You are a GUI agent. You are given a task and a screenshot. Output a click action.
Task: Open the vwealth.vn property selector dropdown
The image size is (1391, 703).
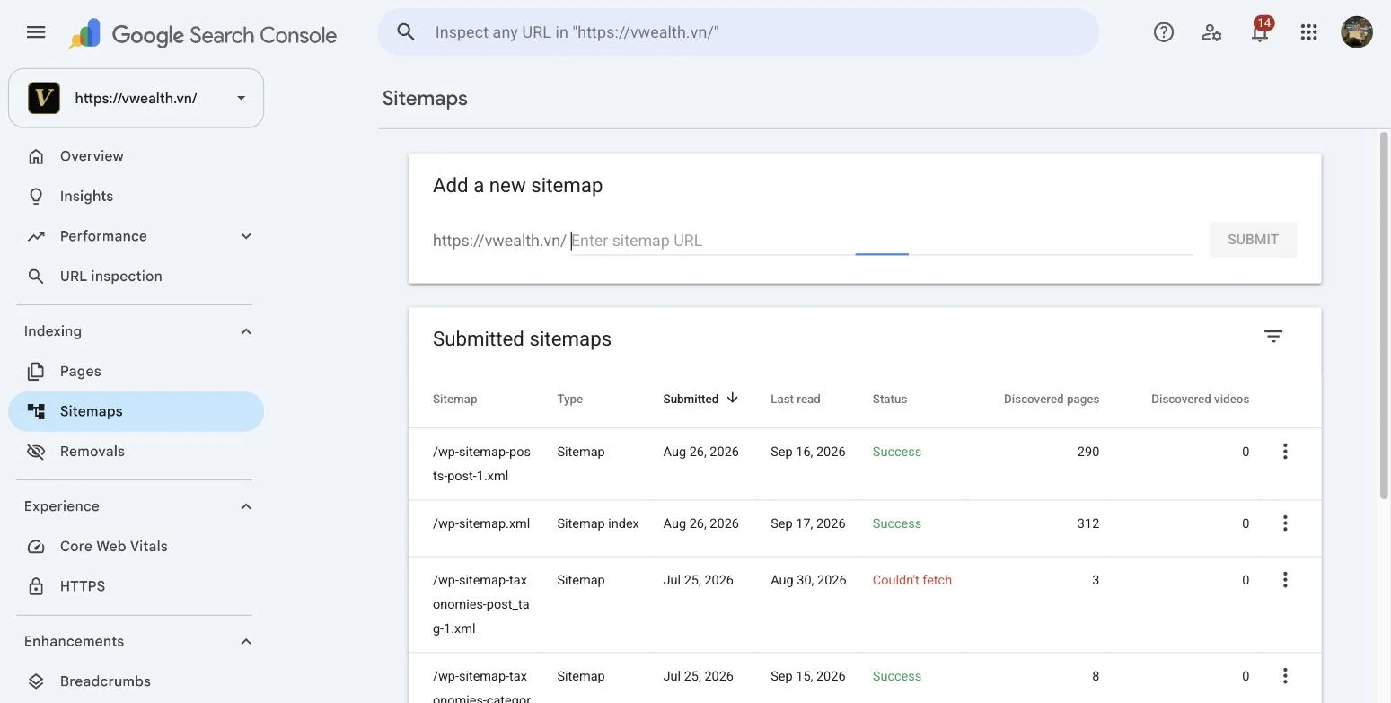tap(136, 98)
